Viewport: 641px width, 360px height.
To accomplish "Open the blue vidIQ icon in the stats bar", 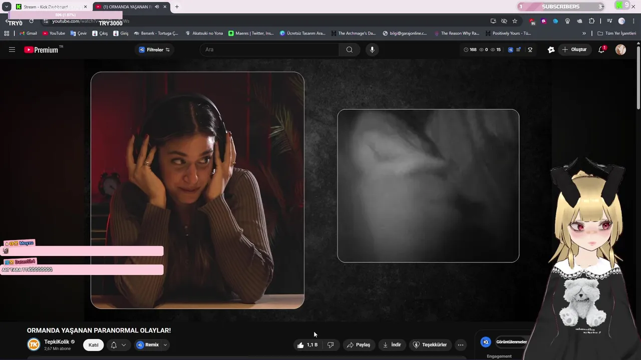I will pos(510,49).
